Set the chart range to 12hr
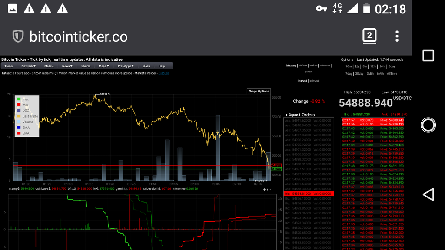The width and height of the screenshot is (445, 250). coord(373,66)
